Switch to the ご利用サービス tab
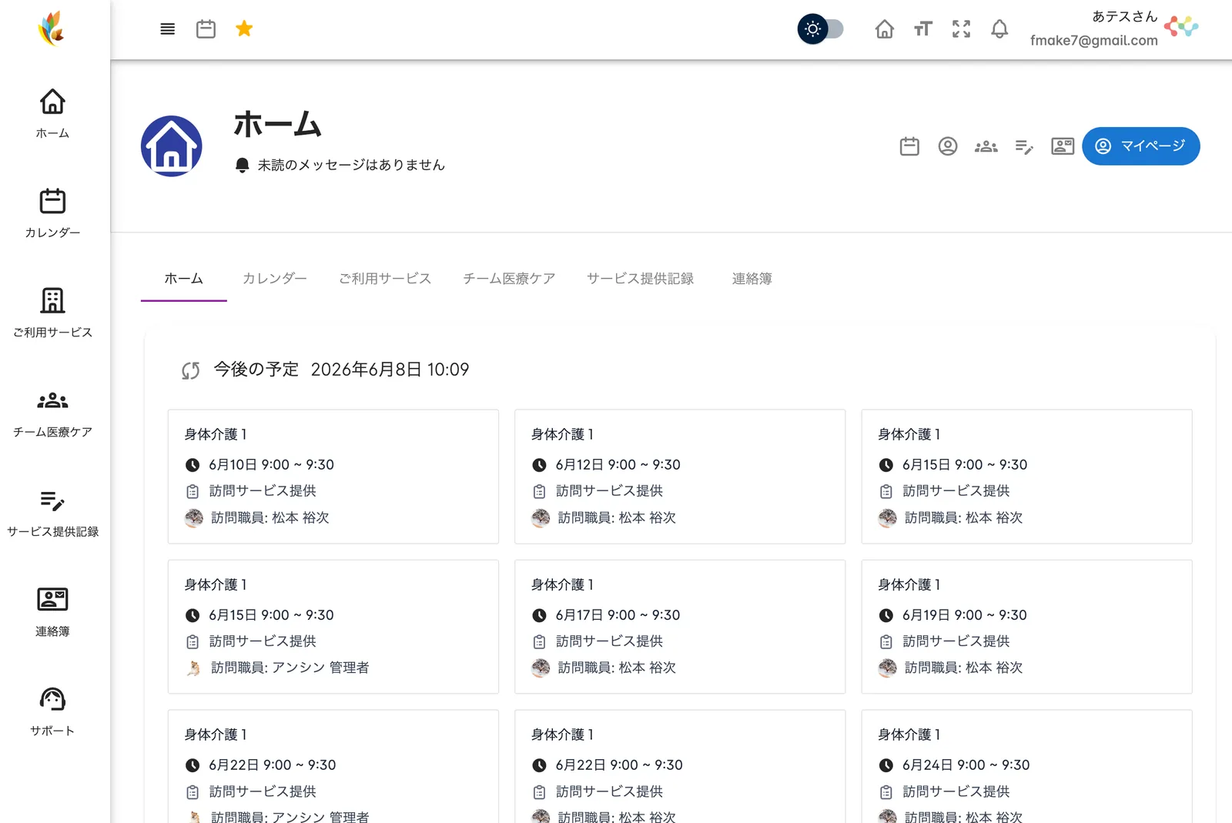Viewport: 1232px width, 823px height. coord(385,279)
